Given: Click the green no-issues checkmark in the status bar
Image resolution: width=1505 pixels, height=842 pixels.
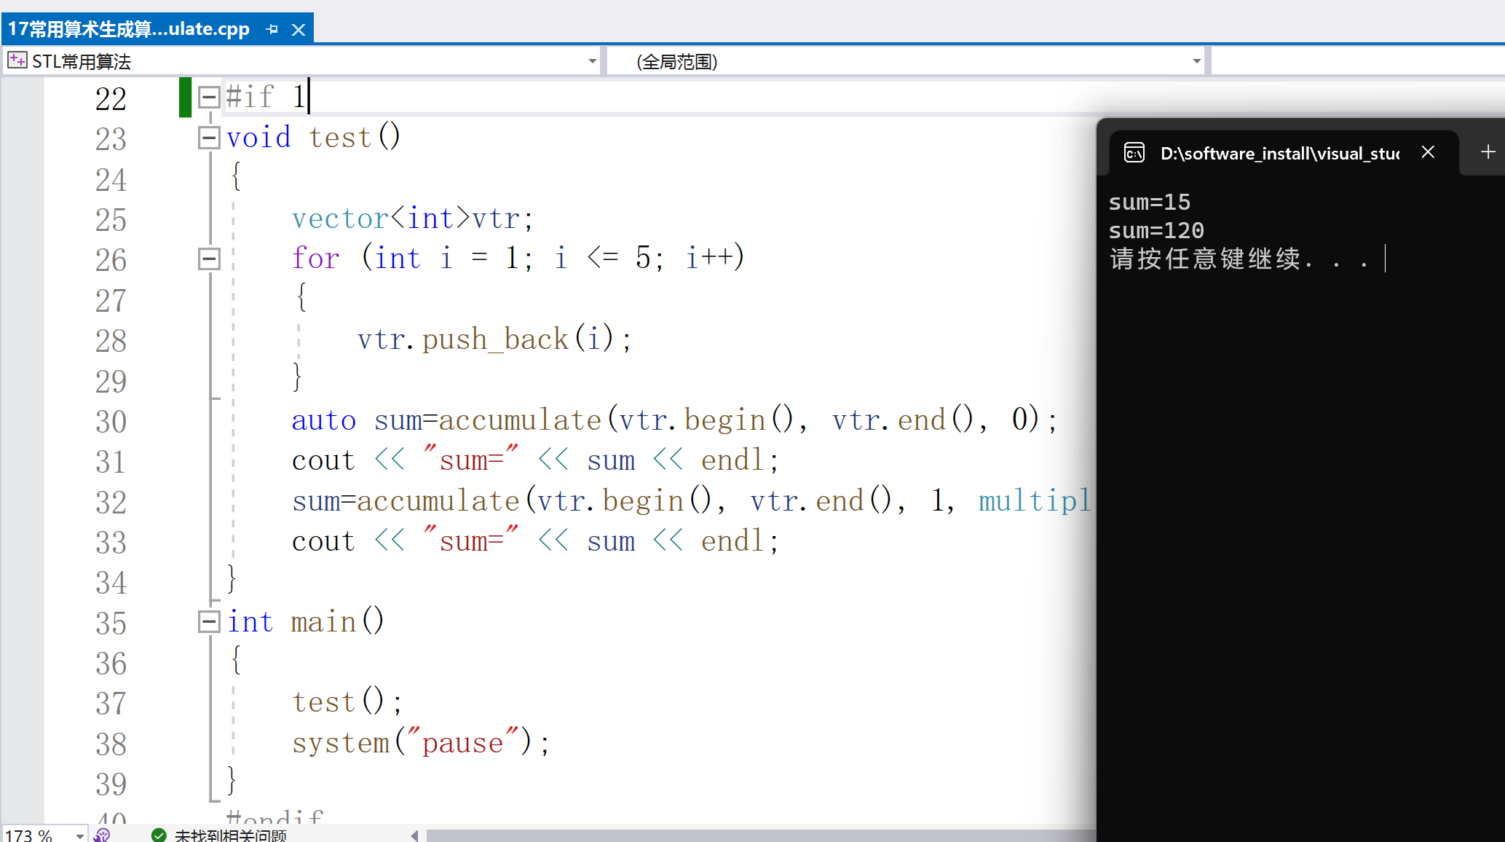Looking at the screenshot, I should click(x=158, y=835).
